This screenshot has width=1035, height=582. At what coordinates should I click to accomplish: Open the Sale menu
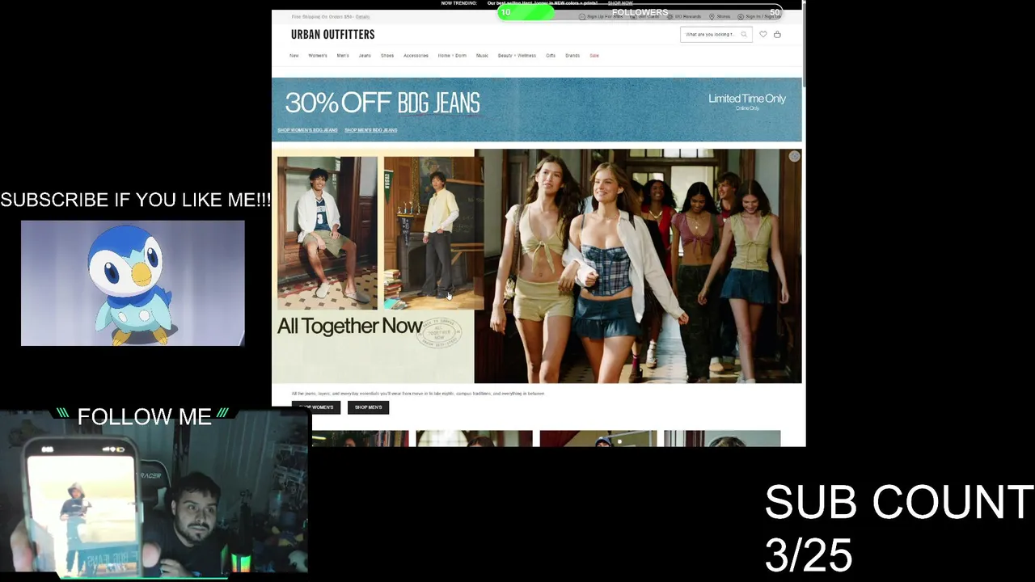coord(594,56)
